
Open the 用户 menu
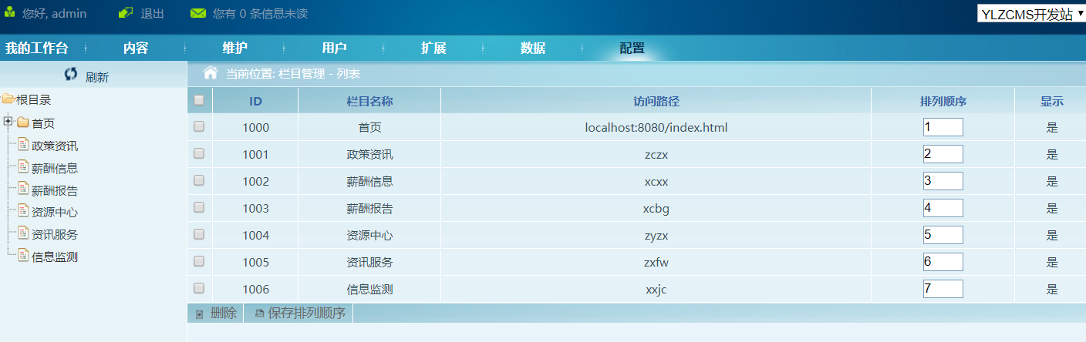334,48
